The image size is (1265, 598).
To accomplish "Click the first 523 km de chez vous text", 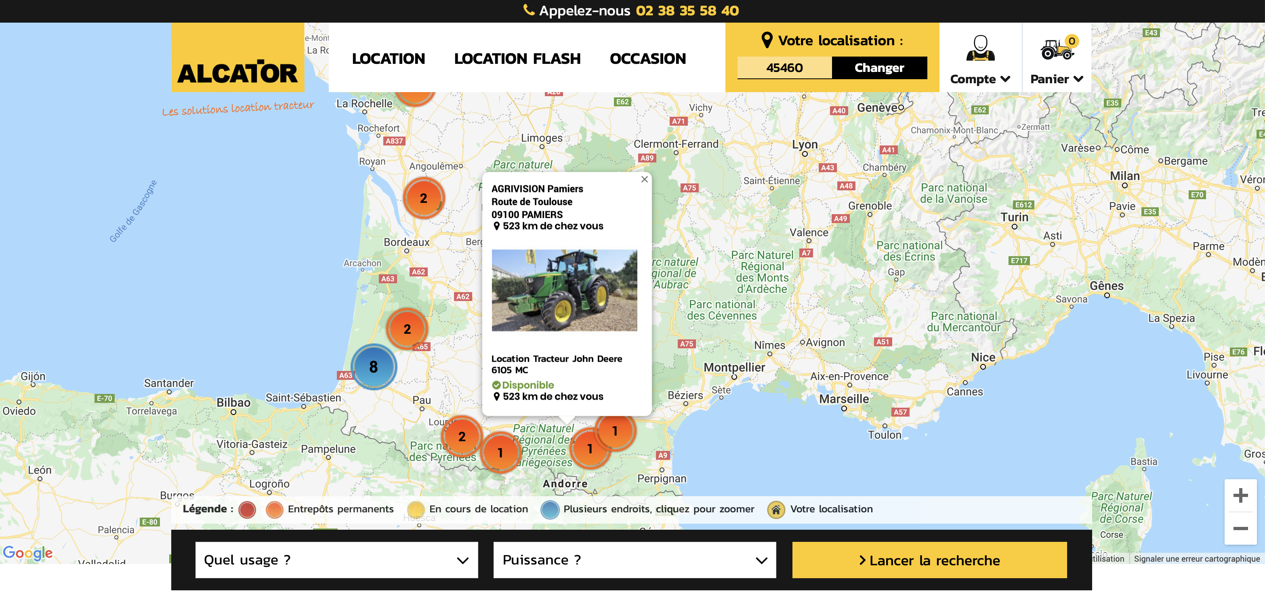I will tap(553, 226).
